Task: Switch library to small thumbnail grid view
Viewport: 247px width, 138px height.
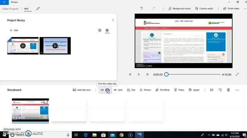Action: [x=107, y=30]
